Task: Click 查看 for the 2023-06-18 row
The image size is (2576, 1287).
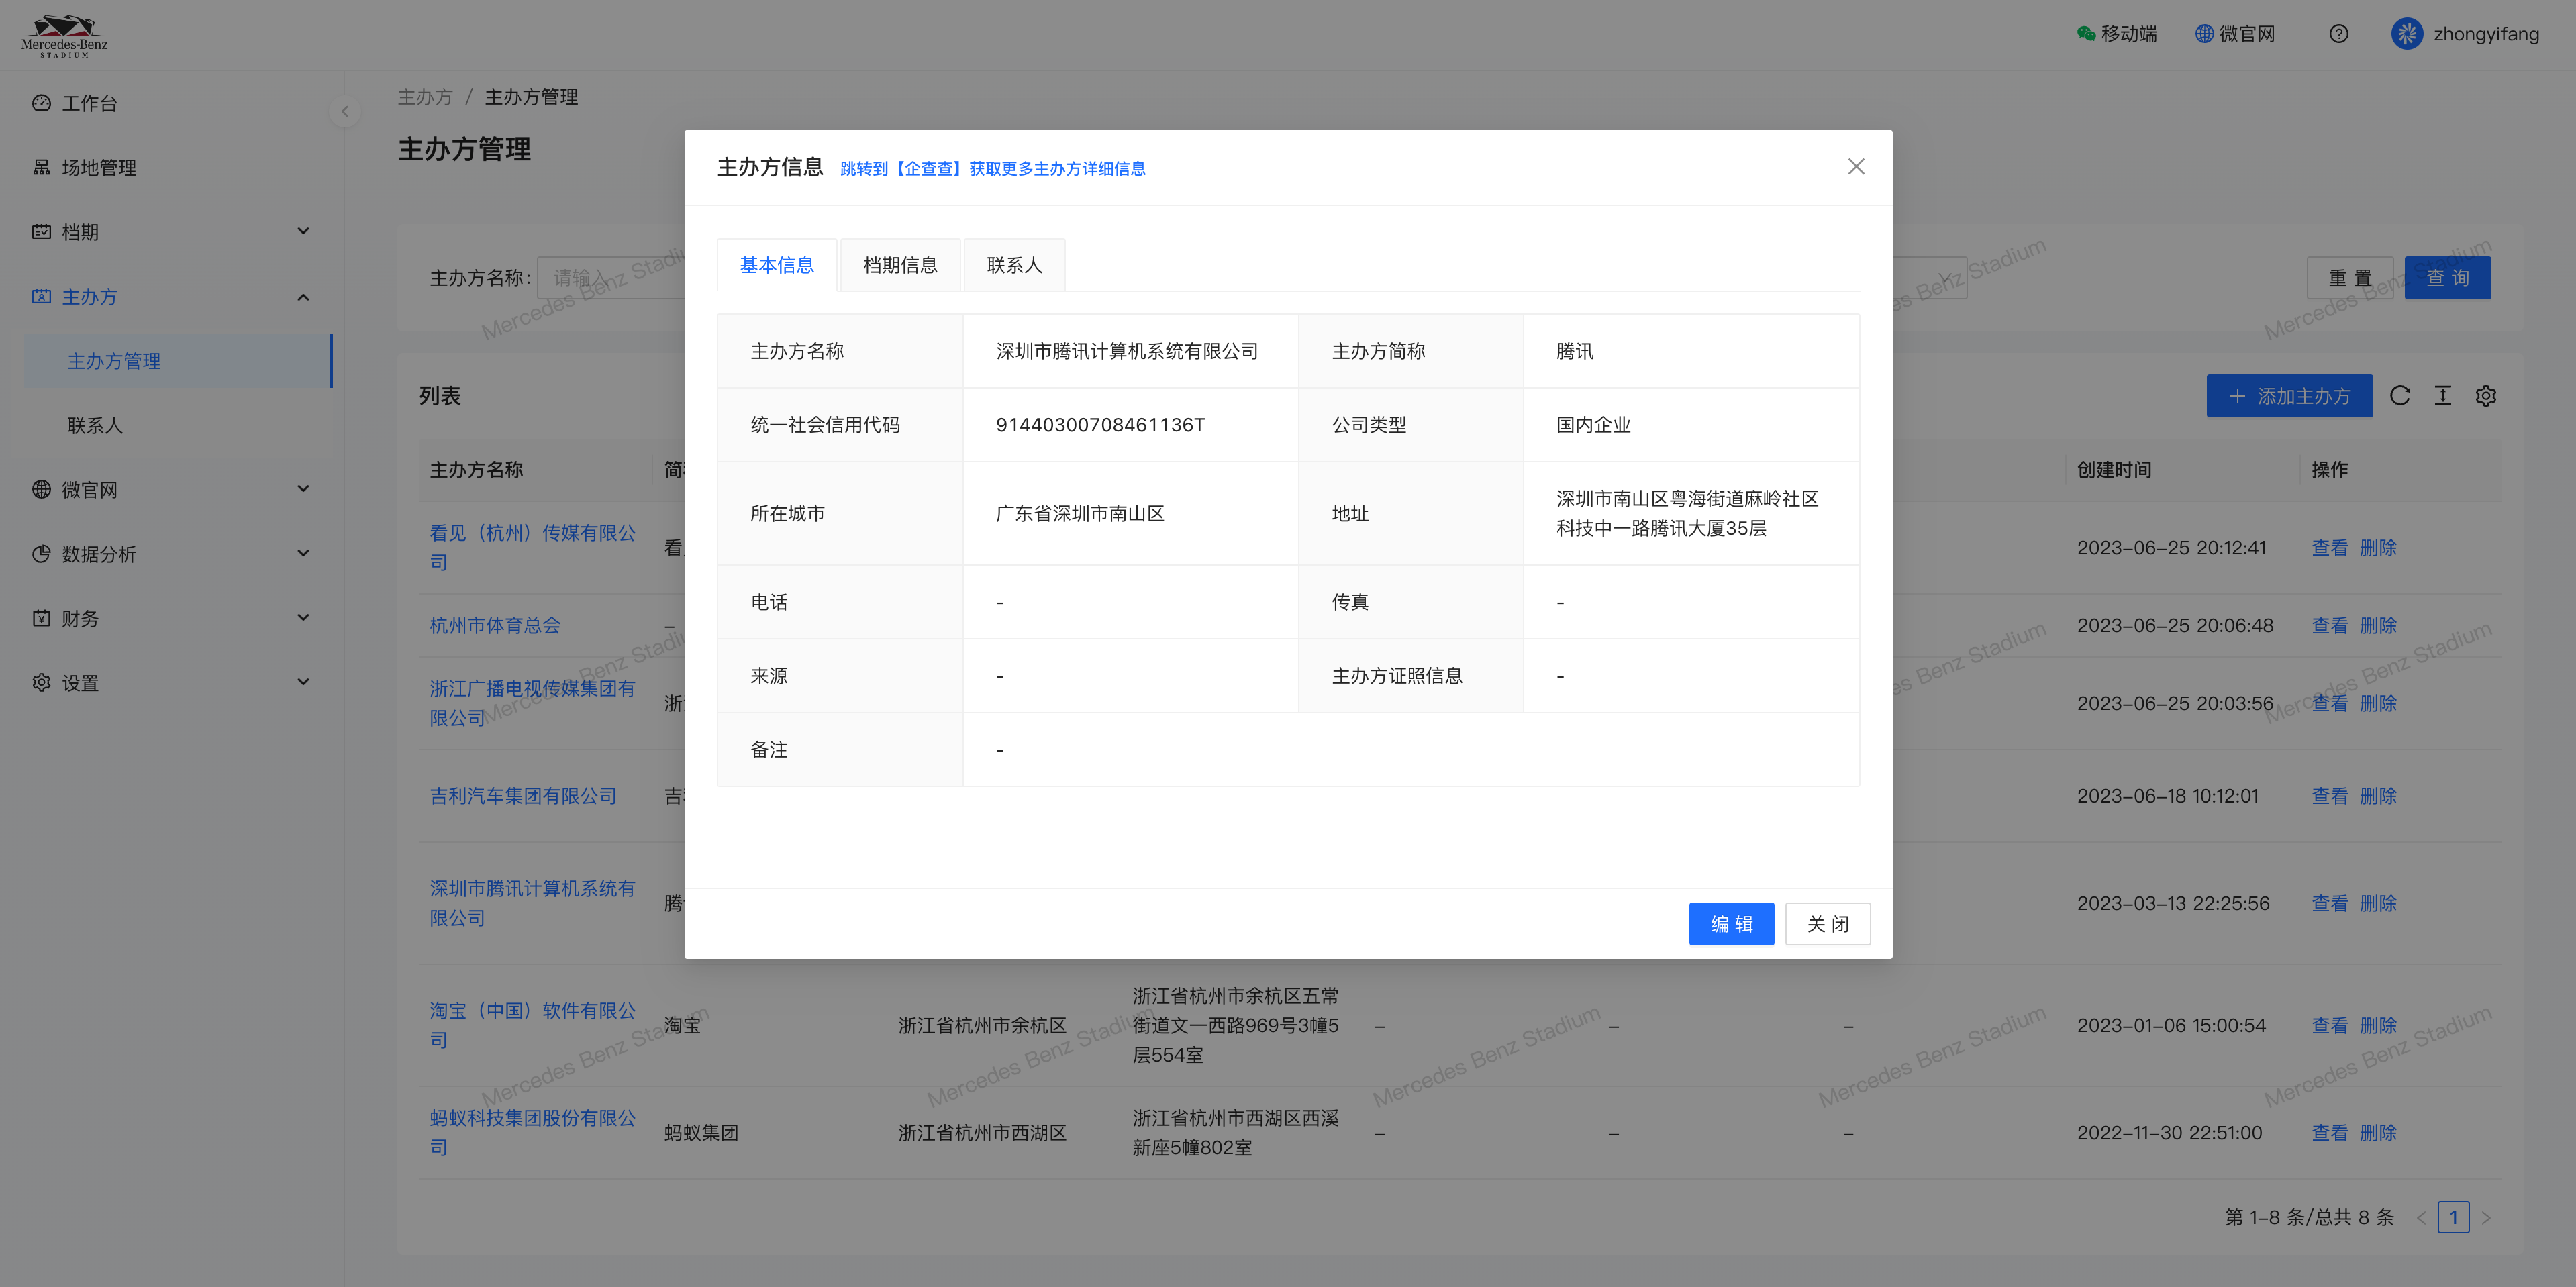Action: click(2330, 796)
